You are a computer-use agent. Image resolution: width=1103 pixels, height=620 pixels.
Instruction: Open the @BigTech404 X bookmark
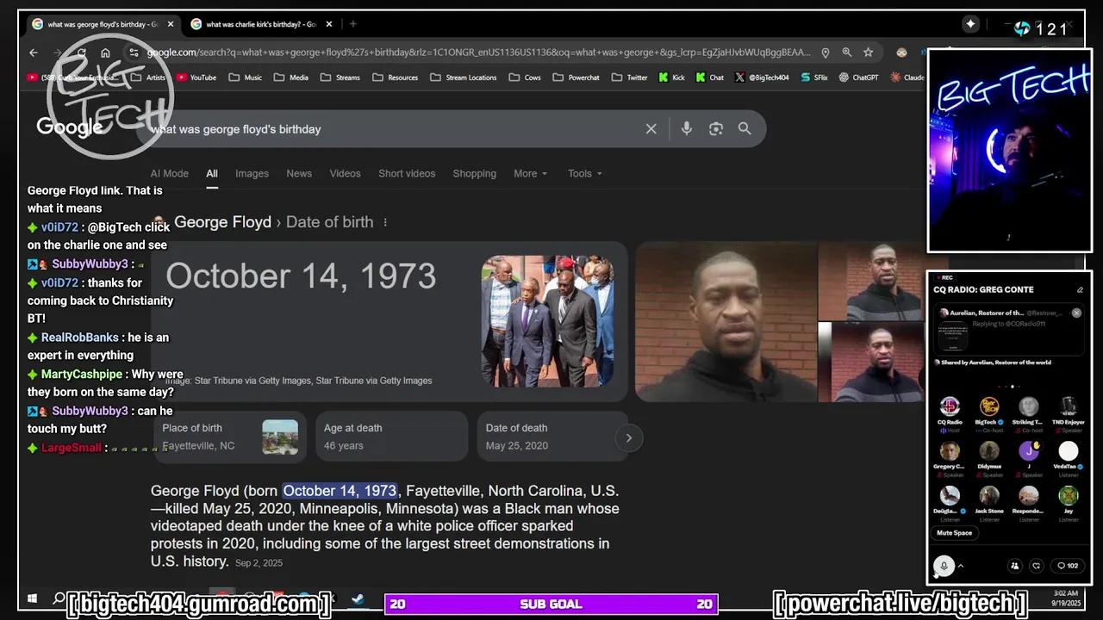point(762,77)
